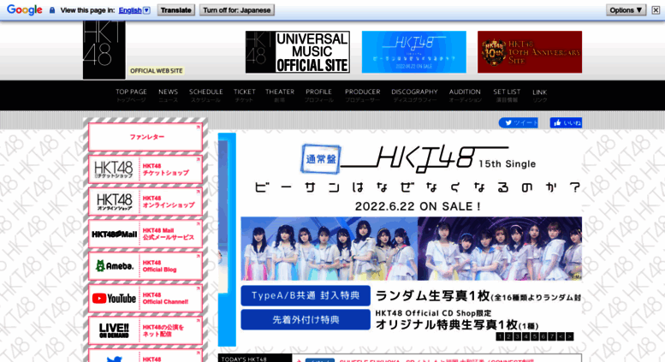665x362 pixels.
Task: Open the SCHEDULE menu item
Action: pos(205,95)
